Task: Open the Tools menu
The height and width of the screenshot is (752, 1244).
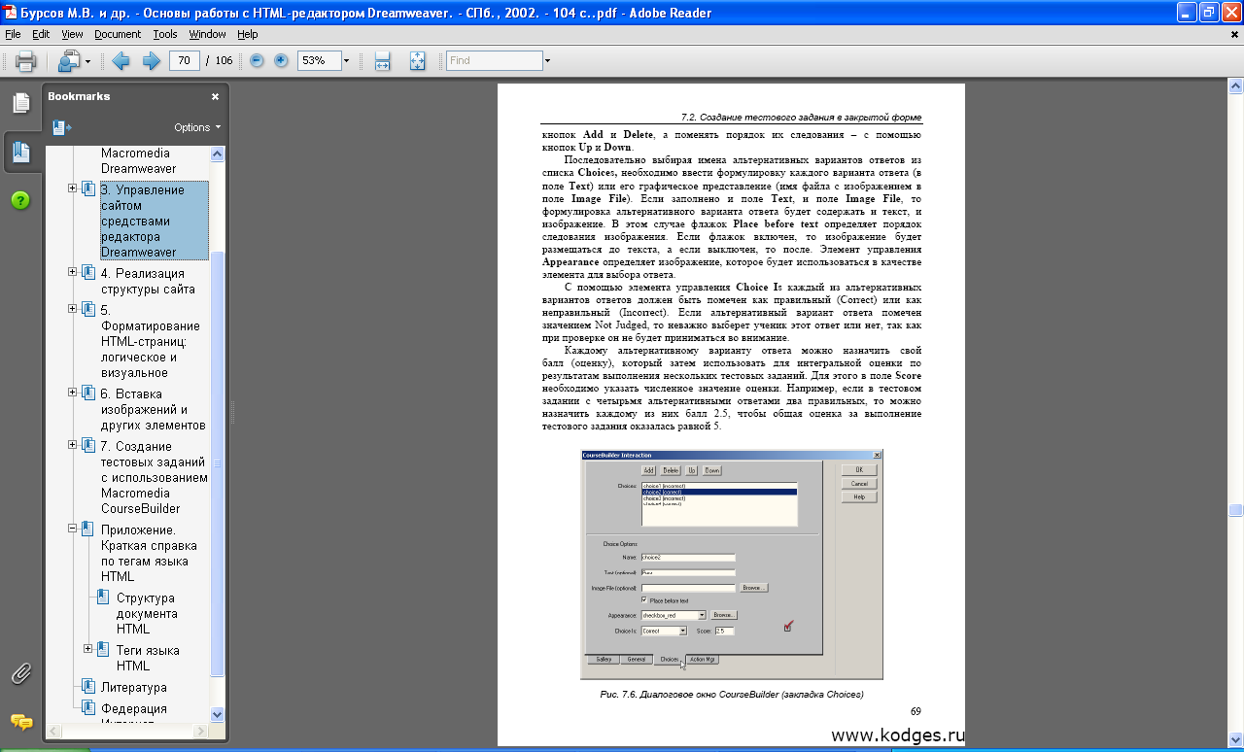Action: click(x=165, y=34)
